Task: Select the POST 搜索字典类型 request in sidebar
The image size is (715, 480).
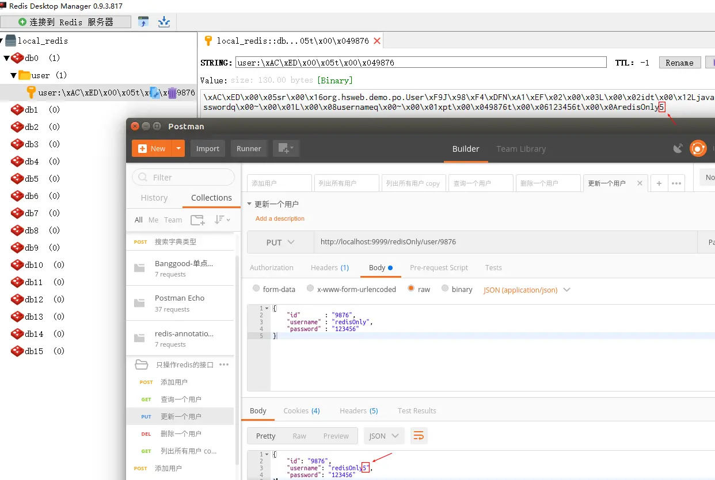Action: [181, 241]
